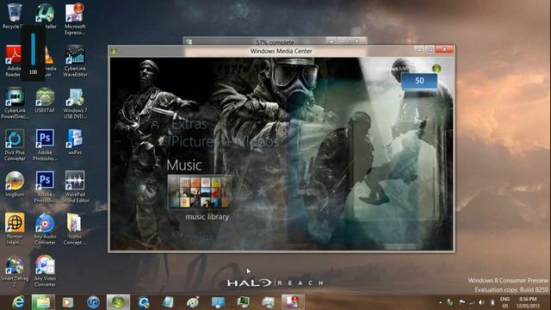The image size is (551, 310).
Task: Launch Any Audio Converter shortcut
Action: [x=45, y=229]
